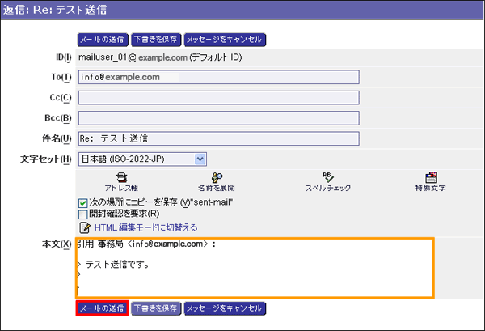The image size is (485, 331).
Task: Click the subject field Re: テスト送信
Action: [x=219, y=138]
